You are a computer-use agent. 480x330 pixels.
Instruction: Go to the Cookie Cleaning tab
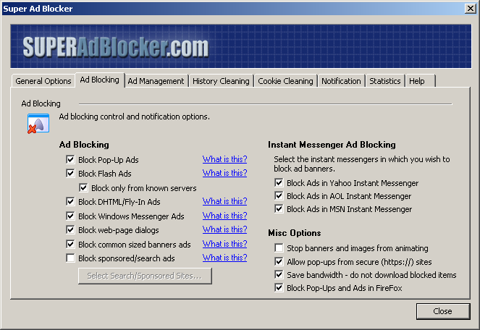285,81
